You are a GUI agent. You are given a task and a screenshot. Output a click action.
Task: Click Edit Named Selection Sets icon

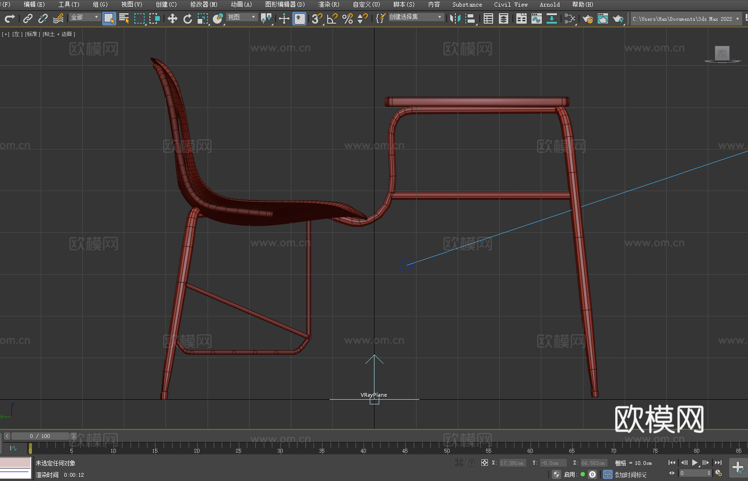tap(381, 18)
